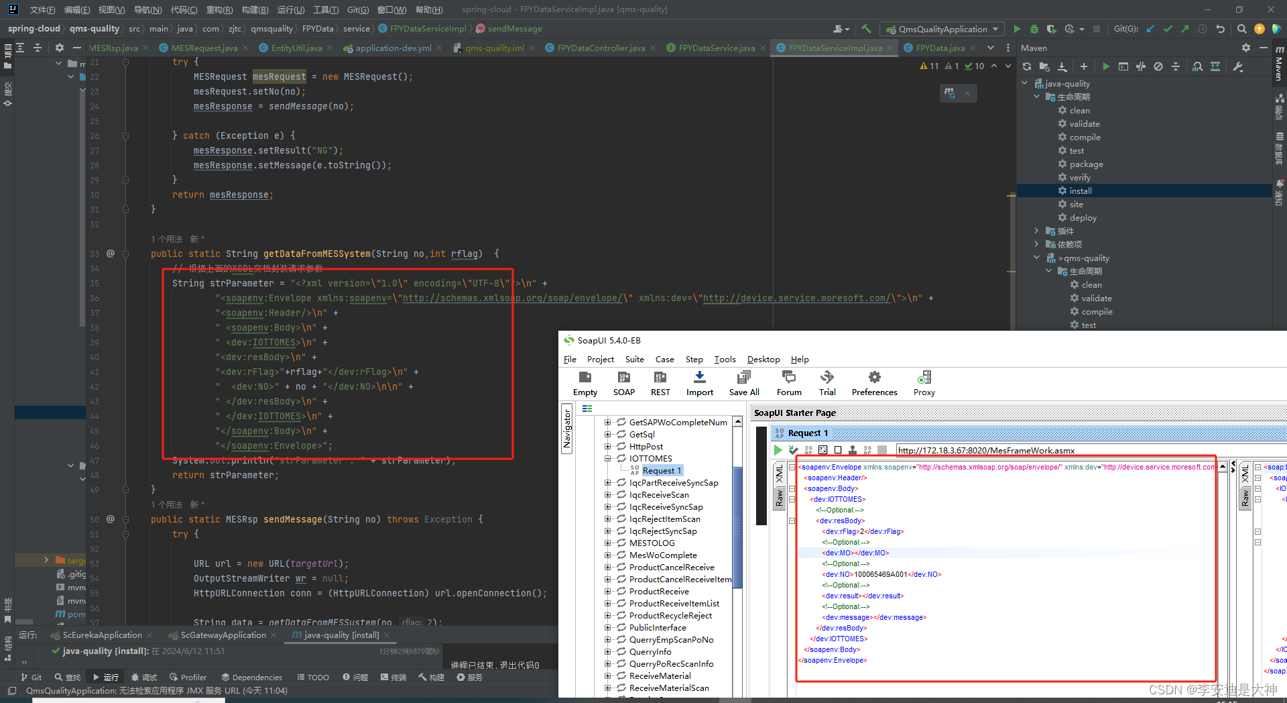Screen dimensions: 1287x703
Task: Switch to MESRequest.java editor tab
Action: [x=204, y=48]
